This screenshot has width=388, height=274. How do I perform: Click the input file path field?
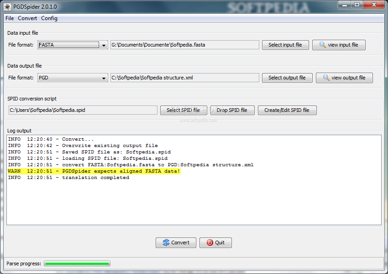[x=184, y=45]
